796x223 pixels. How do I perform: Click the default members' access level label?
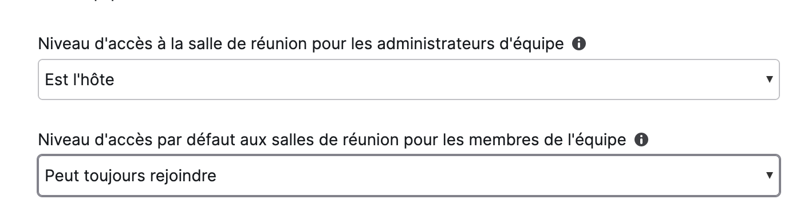(x=332, y=140)
